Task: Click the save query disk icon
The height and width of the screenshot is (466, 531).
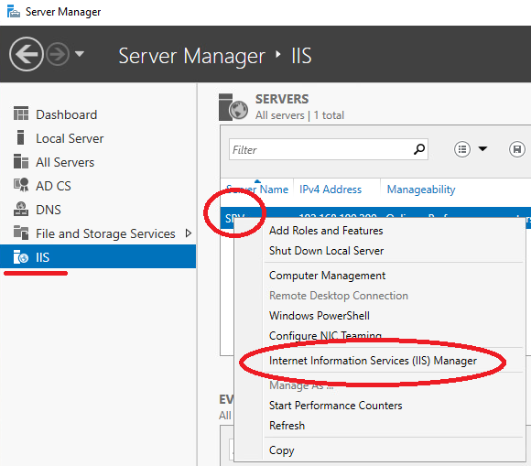Action: (x=516, y=149)
